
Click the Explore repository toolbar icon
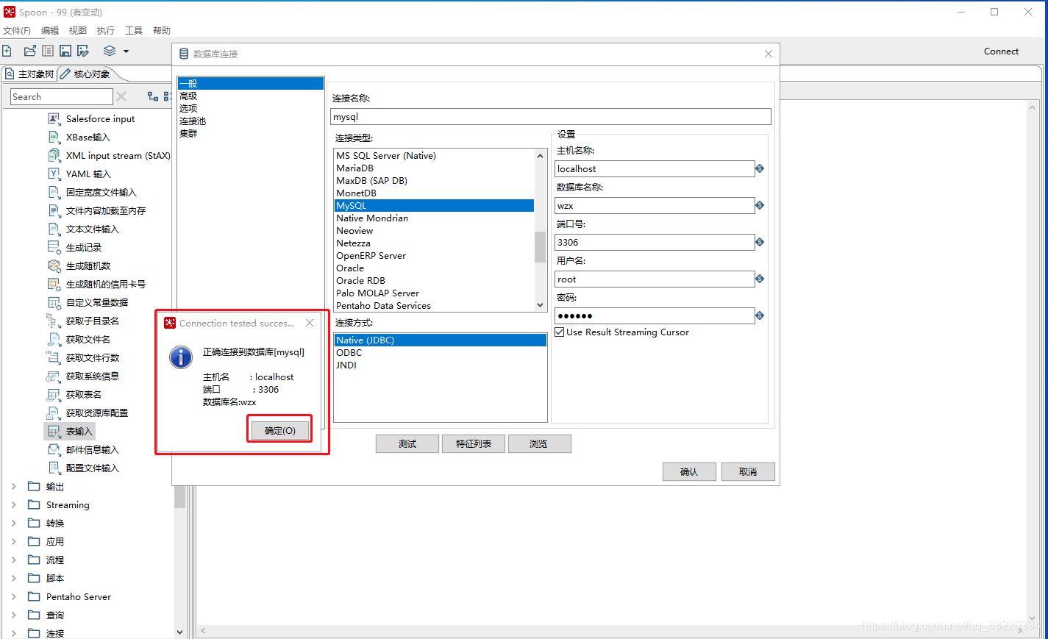pos(48,51)
